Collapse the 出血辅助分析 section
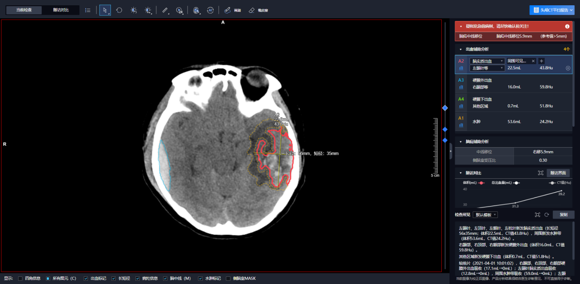 tap(461, 49)
